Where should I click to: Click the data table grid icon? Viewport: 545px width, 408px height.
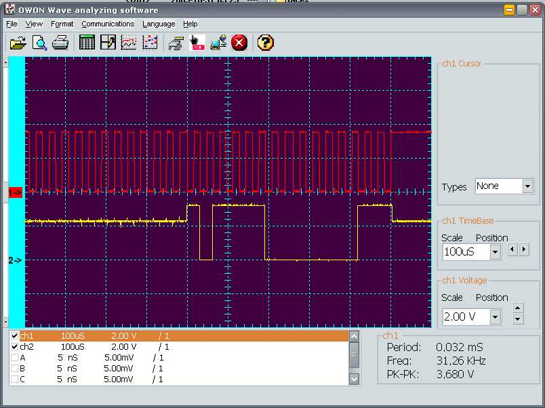coord(87,43)
